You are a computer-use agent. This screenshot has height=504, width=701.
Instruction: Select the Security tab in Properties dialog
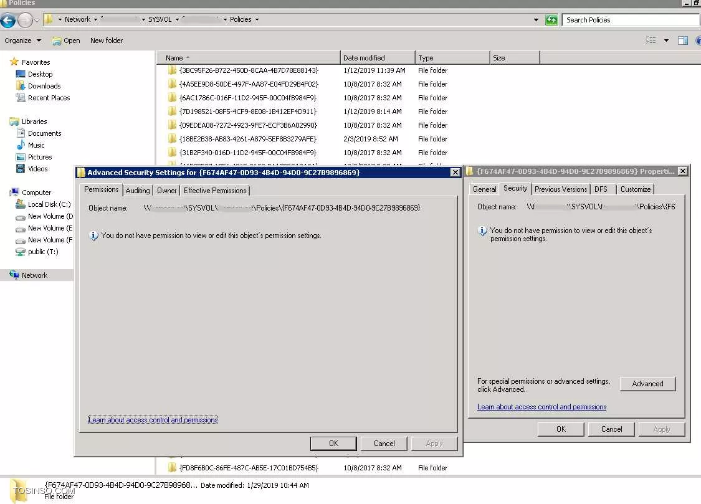(x=515, y=188)
